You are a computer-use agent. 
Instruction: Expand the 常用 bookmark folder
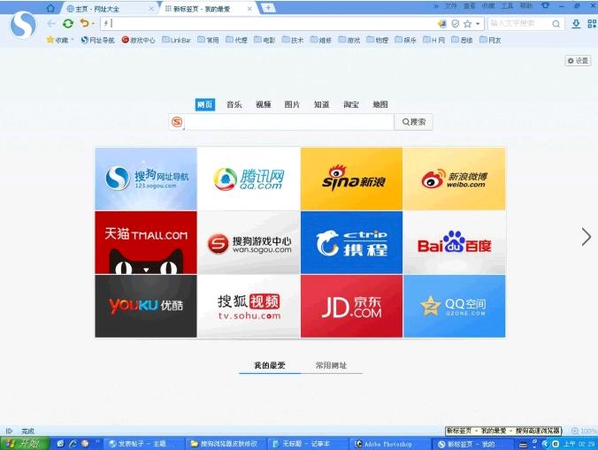point(208,40)
